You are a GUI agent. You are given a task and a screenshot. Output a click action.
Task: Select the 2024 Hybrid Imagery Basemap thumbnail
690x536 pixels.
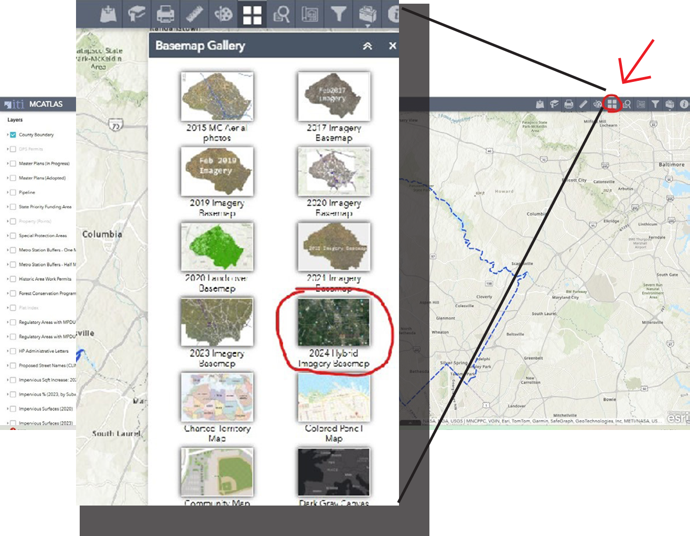click(333, 321)
